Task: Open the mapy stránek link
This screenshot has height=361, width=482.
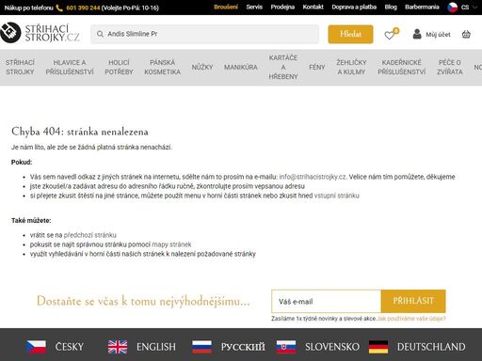Action: coord(171,244)
